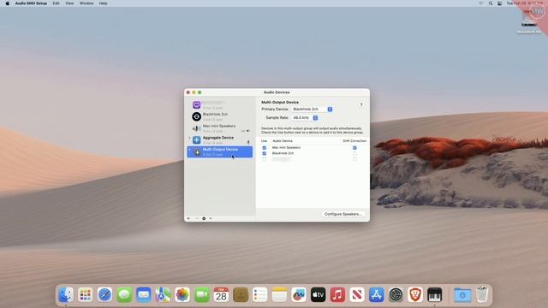Open the gear action menu at sidebar bottom
Viewport: 548px width, 308px height.
click(x=204, y=219)
